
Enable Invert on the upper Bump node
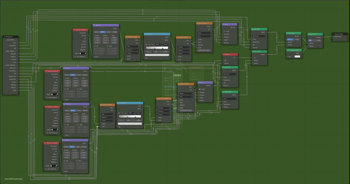(x=224, y=31)
